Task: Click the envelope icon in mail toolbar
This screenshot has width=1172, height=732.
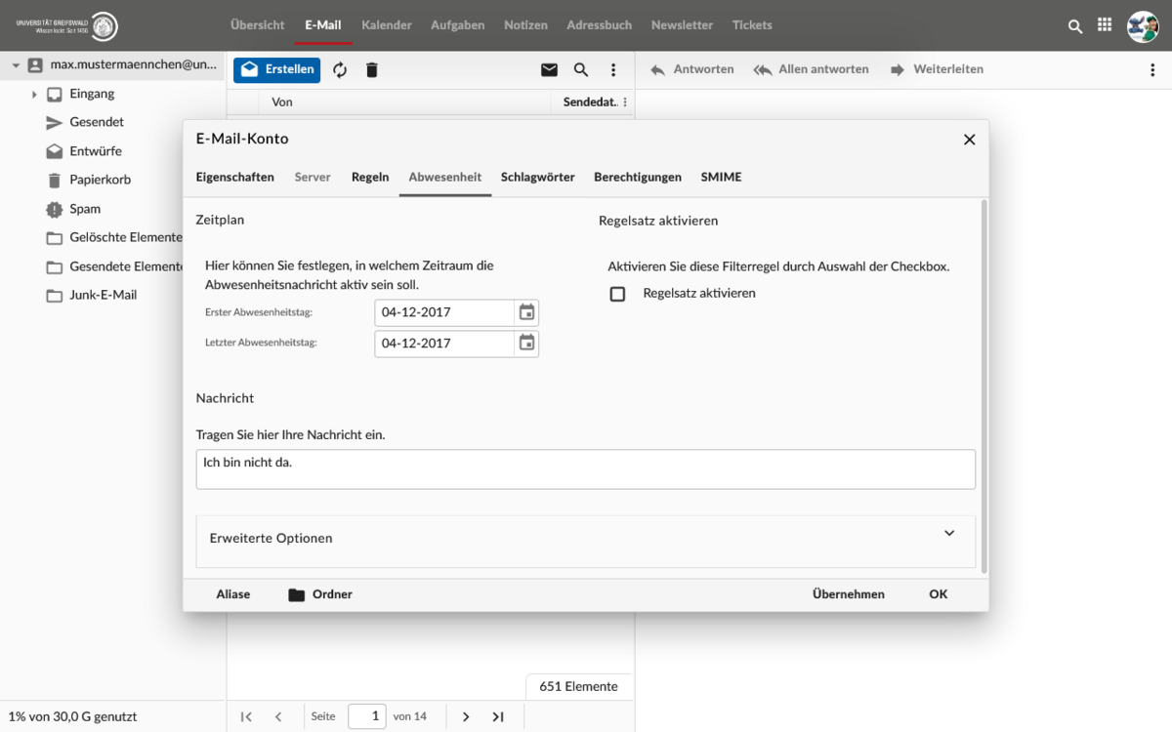Action: pos(549,70)
